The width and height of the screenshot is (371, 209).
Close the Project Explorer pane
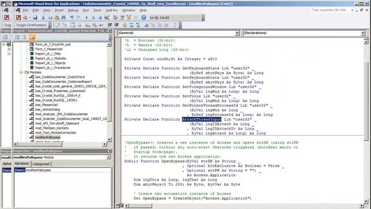(x=110, y=31)
